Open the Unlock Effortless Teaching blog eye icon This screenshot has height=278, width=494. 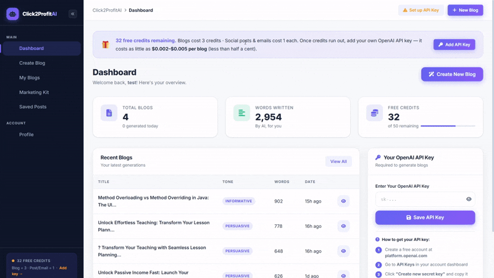point(343,226)
